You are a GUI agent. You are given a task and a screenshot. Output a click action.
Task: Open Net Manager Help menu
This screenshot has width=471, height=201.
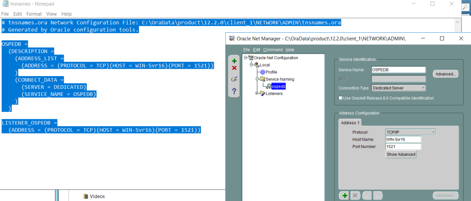290,50
